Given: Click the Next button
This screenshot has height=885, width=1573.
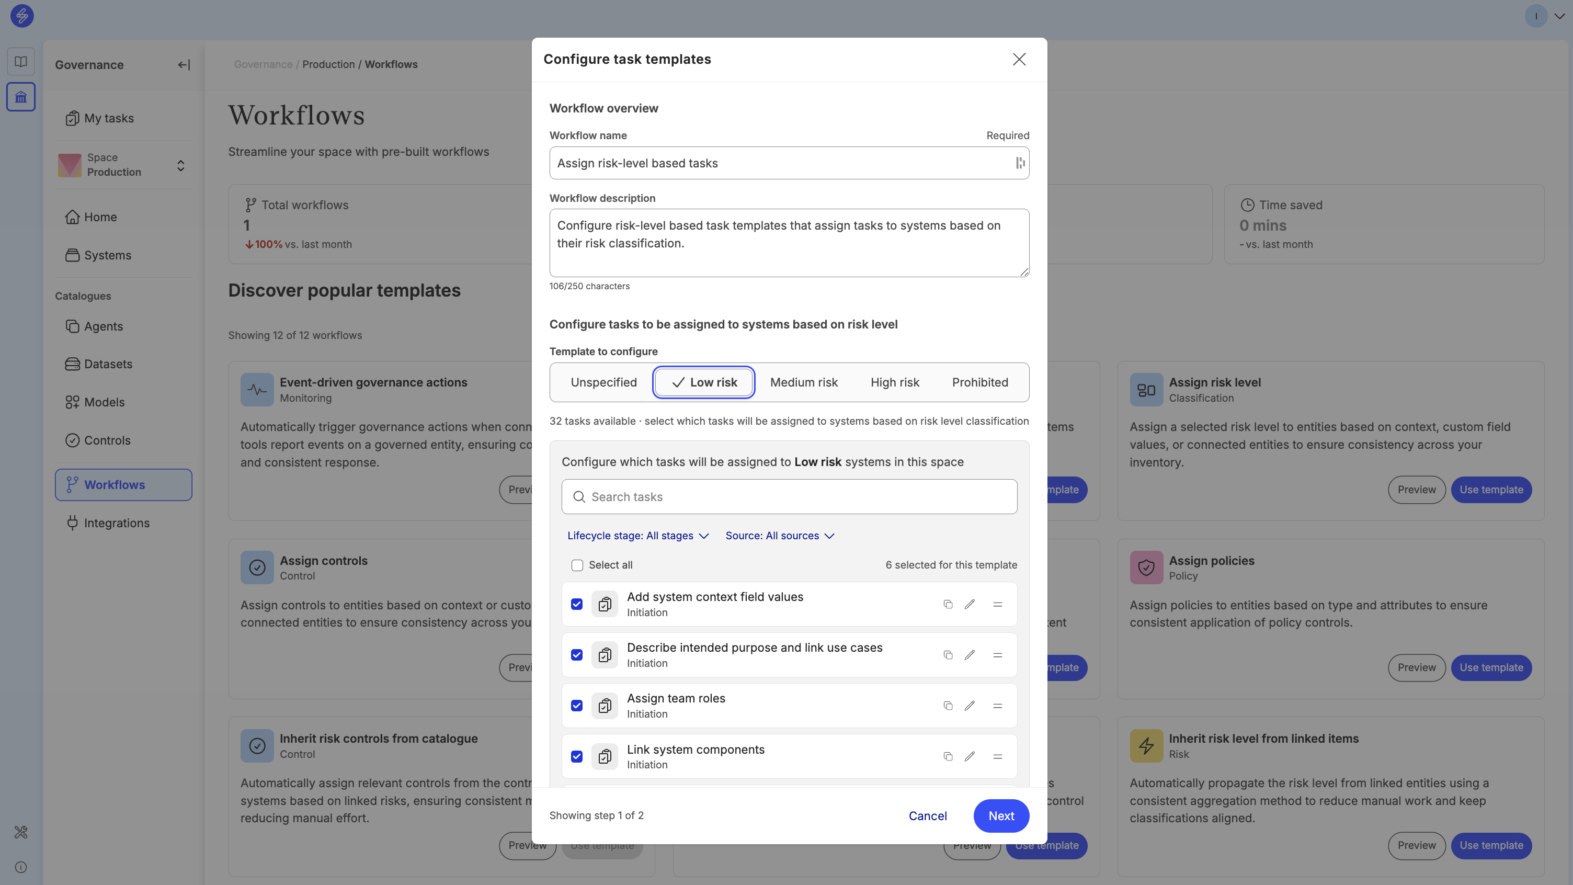Looking at the screenshot, I should coord(1001,816).
